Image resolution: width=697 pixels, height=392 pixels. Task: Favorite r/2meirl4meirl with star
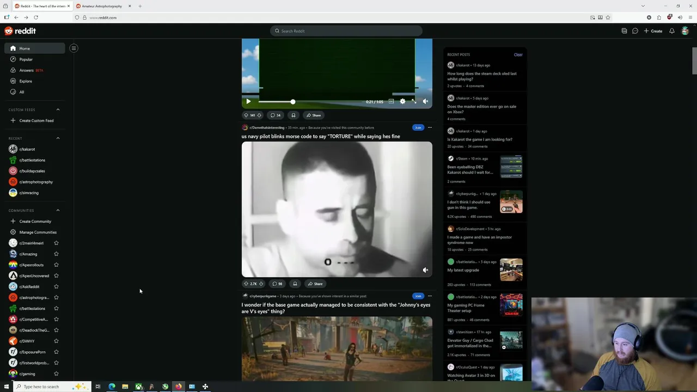click(x=56, y=243)
